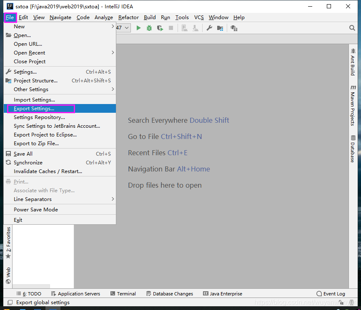The image size is (361, 310).
Task: Open the View menu
Action: coord(39,17)
